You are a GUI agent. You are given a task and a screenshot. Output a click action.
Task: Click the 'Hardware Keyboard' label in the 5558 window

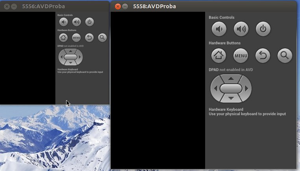(x=226, y=109)
